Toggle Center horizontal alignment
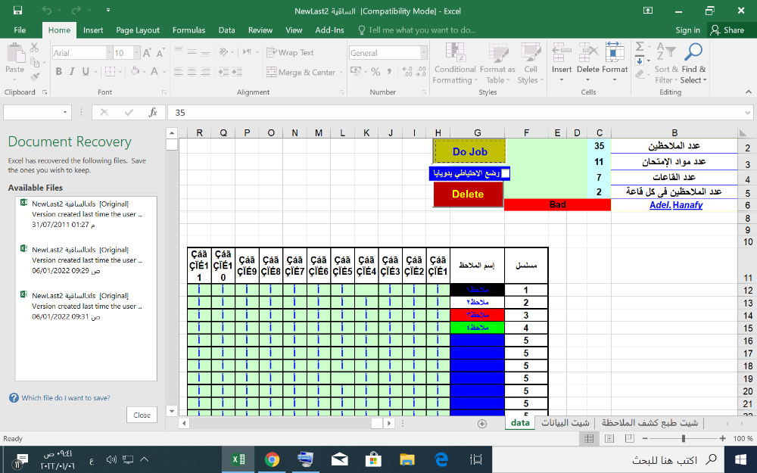 [192, 72]
